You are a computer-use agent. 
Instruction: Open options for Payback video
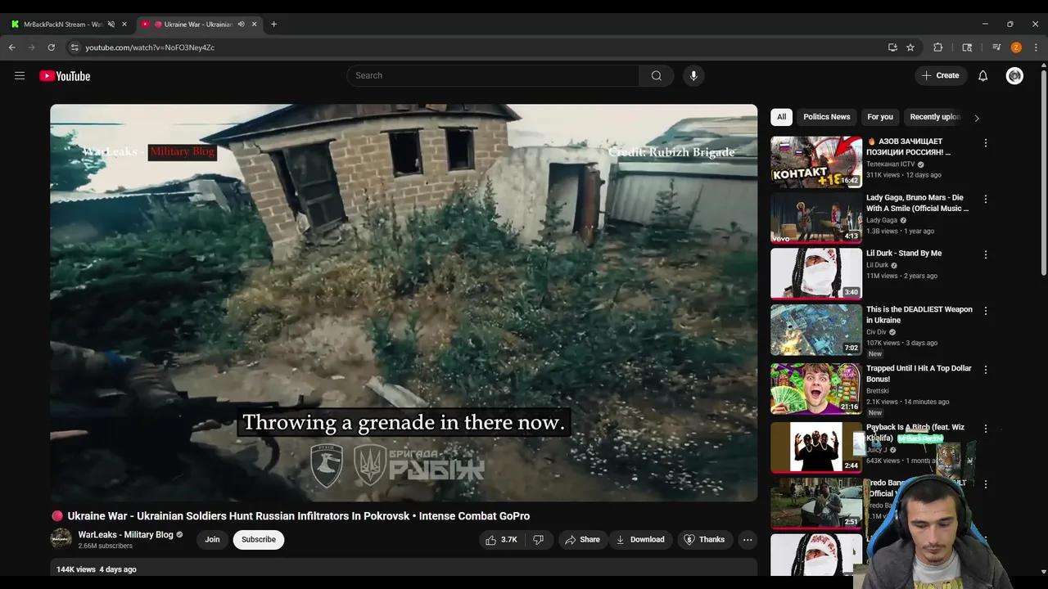[985, 429]
